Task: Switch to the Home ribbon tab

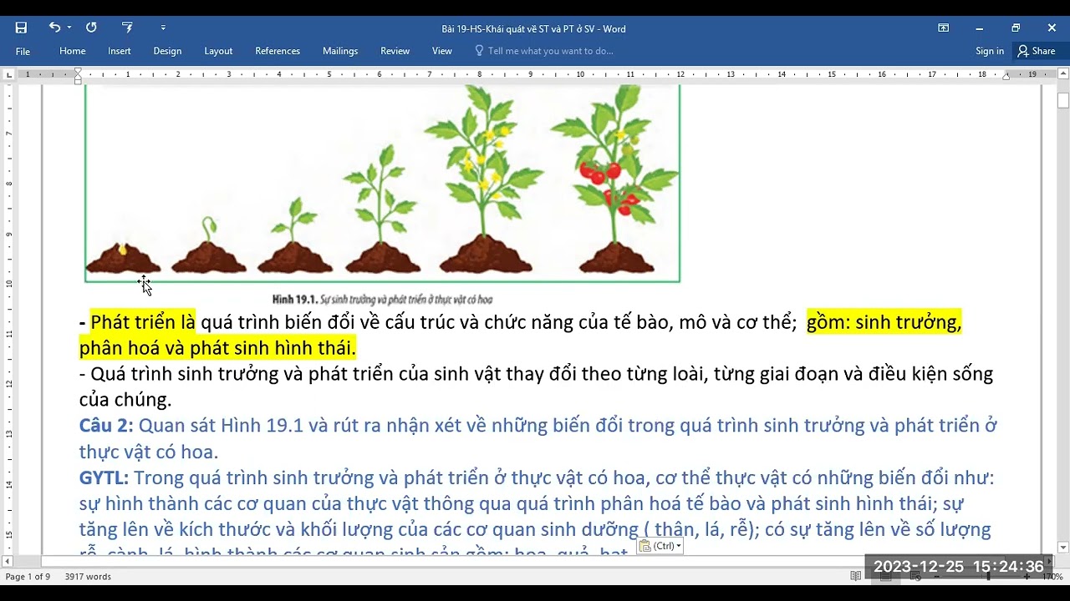Action: click(73, 51)
